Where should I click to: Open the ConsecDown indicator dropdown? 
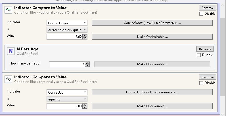[67, 23]
